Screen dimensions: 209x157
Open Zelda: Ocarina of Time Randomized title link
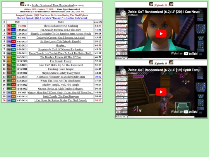click(x=53, y=5)
